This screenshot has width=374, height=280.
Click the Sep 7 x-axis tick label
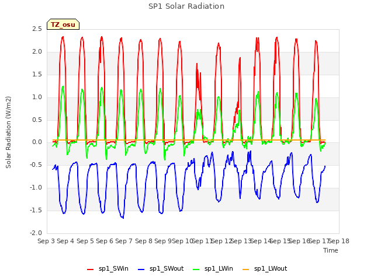124,241
